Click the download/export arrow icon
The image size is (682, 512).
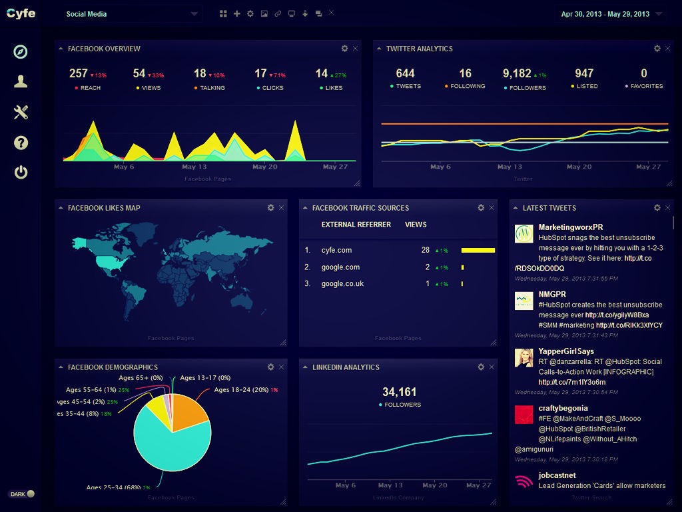[305, 14]
